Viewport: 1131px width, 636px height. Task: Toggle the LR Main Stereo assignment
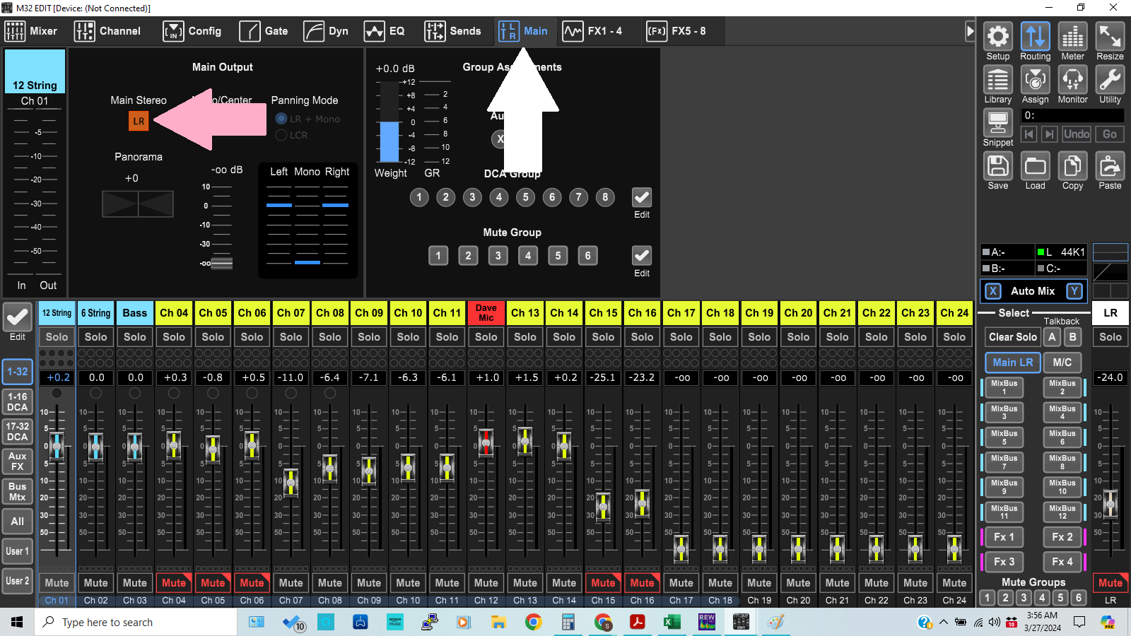pyautogui.click(x=139, y=121)
